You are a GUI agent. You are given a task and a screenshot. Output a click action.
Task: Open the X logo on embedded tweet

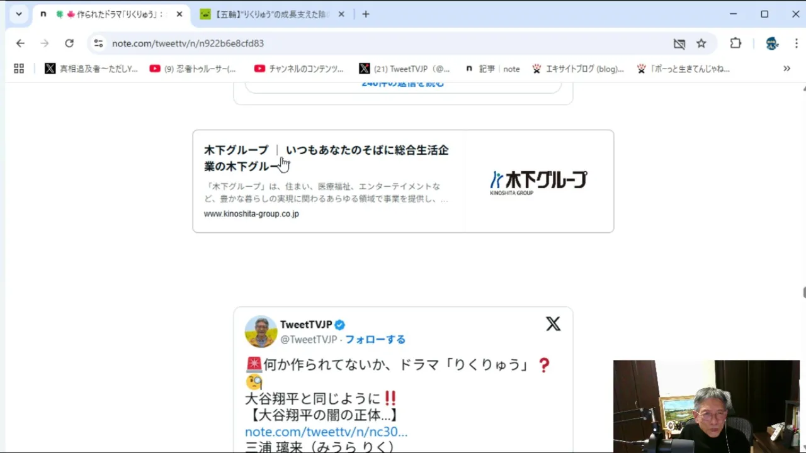pos(553,324)
